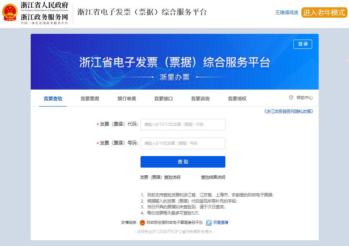Click note 2 about 根据输入的发票代码
Viewport: 349px width, 246px height.
tap(189, 201)
